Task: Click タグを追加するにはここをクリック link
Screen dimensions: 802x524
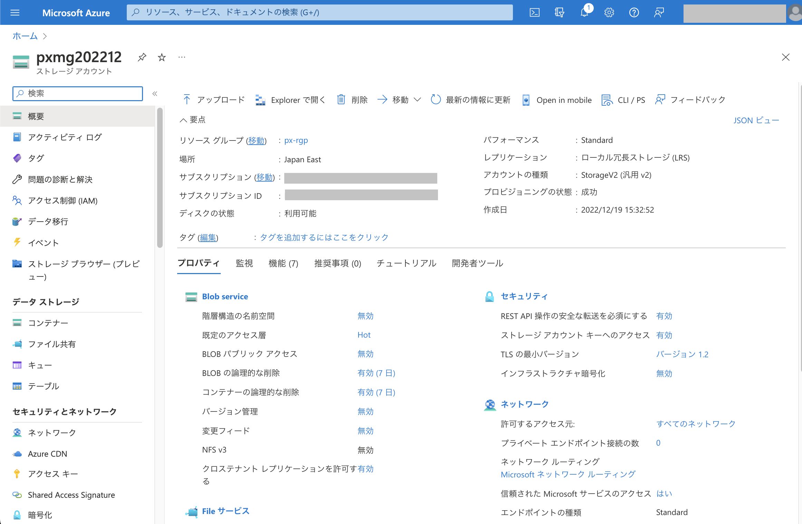Action: tap(324, 237)
